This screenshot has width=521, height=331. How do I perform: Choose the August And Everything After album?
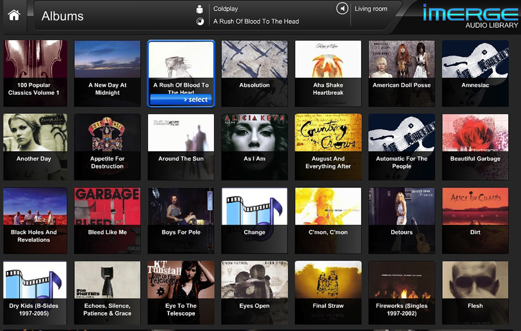point(328,146)
